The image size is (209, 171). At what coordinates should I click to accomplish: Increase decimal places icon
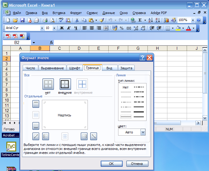coord(136,28)
